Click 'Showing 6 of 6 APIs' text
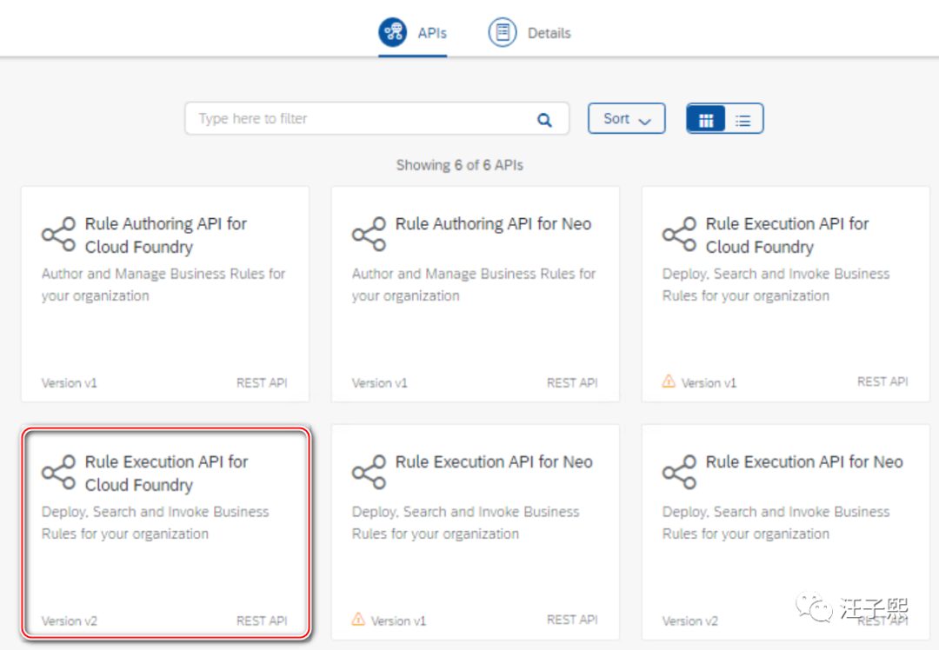Image resolution: width=939 pixels, height=650 pixels. pyautogui.click(x=459, y=165)
